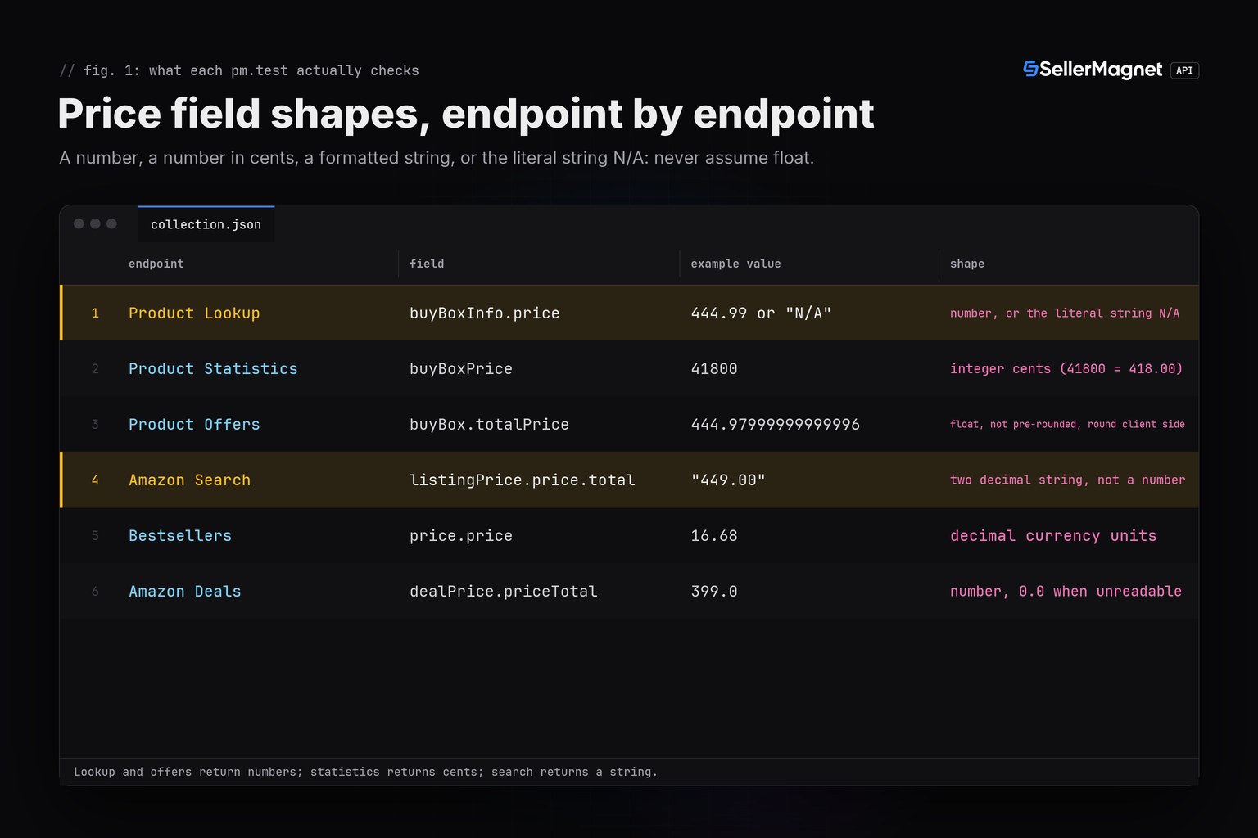Viewport: 1258px width, 838px height.
Task: Click the buyBox.totalPrice field cell
Action: tap(489, 424)
